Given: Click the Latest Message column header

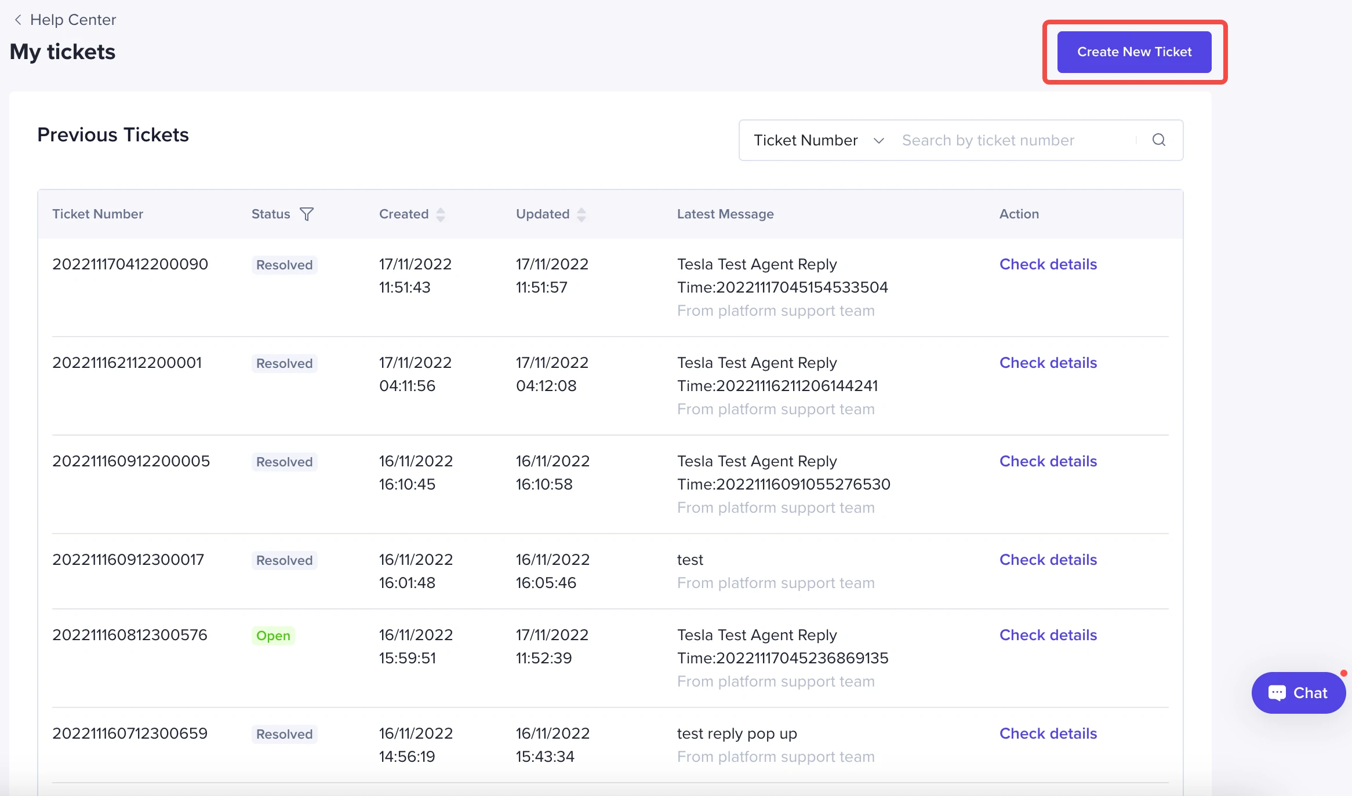Looking at the screenshot, I should (725, 214).
